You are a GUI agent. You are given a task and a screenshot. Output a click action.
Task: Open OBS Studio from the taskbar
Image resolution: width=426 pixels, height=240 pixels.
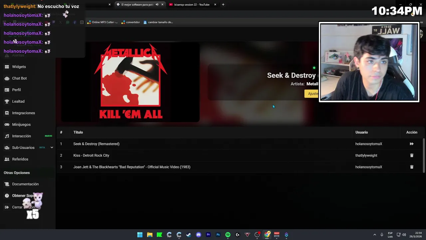[257, 235]
